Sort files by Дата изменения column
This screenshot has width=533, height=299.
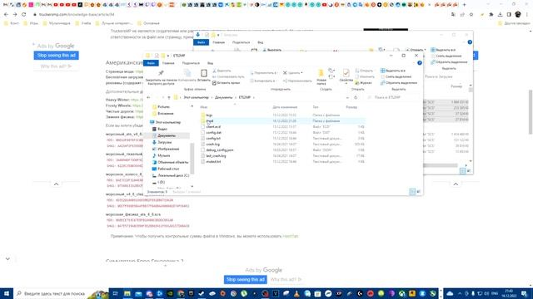coord(285,107)
